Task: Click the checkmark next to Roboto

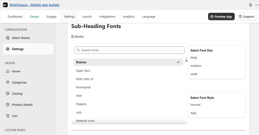Action: (x=178, y=62)
